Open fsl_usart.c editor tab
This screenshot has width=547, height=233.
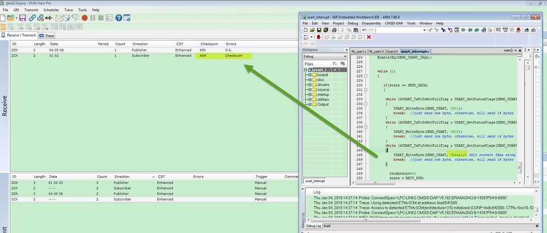pos(359,51)
